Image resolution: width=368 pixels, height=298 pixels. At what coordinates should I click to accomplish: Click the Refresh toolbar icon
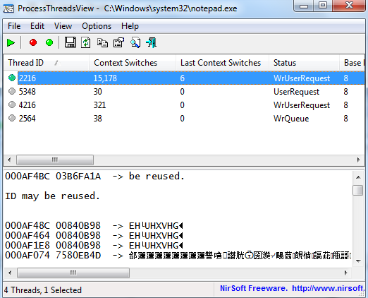(86, 42)
